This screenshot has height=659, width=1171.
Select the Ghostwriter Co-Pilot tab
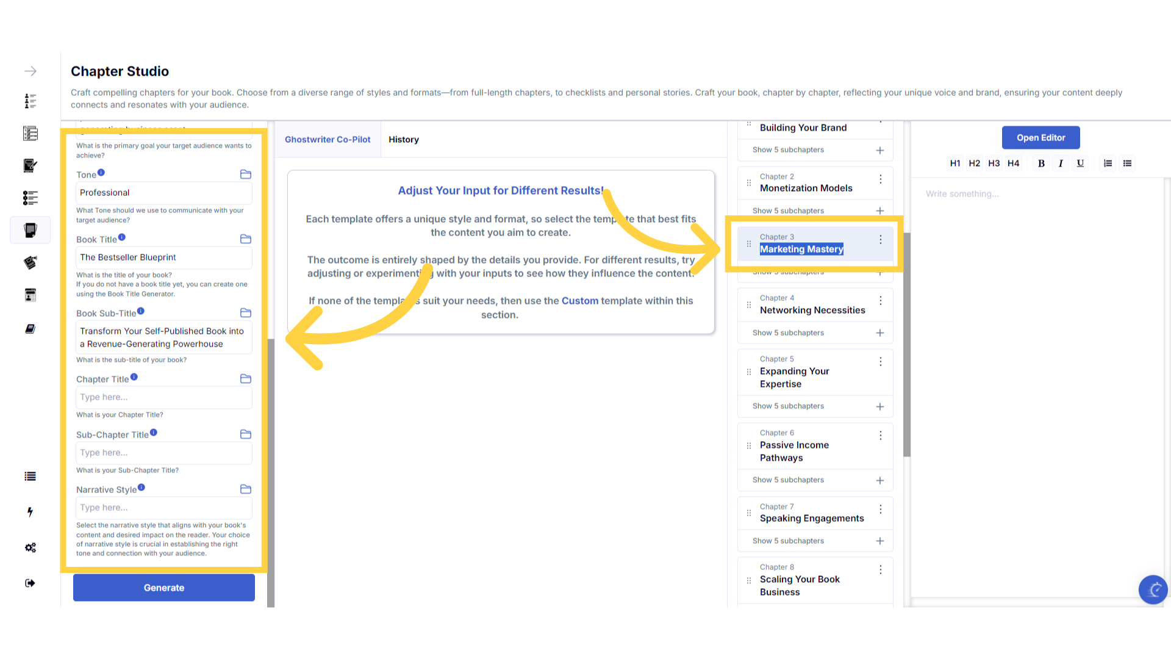click(328, 140)
